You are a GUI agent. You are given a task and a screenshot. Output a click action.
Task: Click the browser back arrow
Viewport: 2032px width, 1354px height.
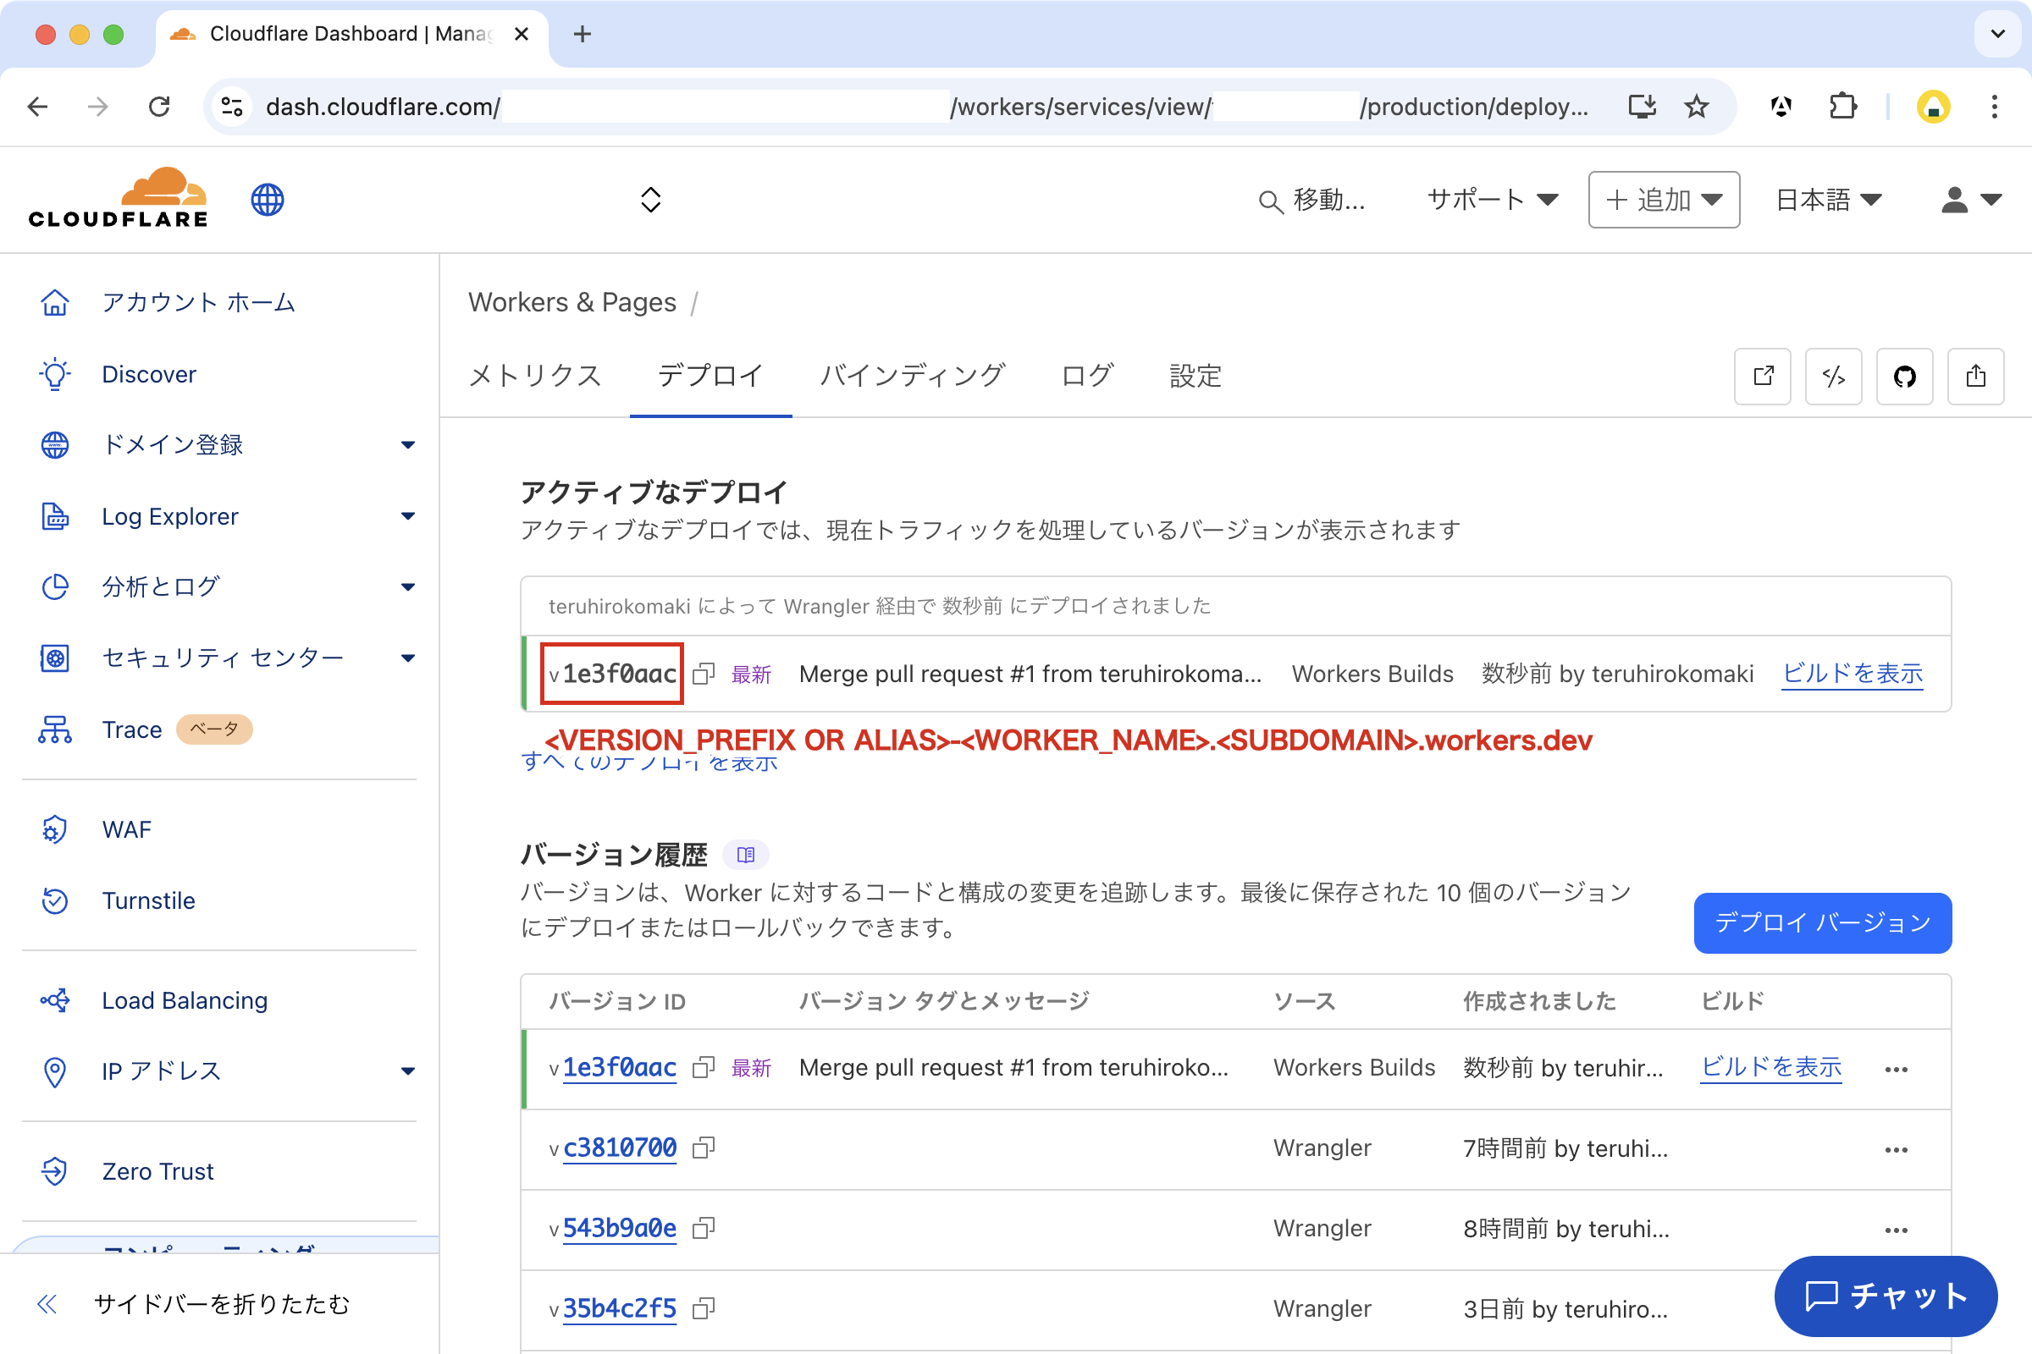tap(38, 107)
